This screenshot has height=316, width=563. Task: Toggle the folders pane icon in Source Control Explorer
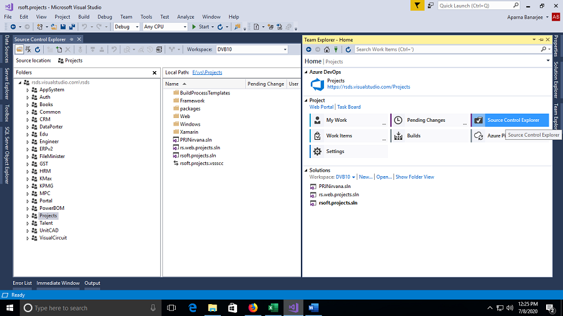(x=19, y=49)
